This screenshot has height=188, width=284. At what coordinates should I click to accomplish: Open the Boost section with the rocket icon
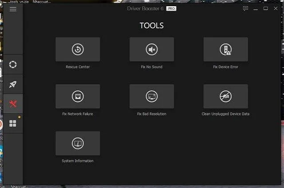[x=13, y=84]
